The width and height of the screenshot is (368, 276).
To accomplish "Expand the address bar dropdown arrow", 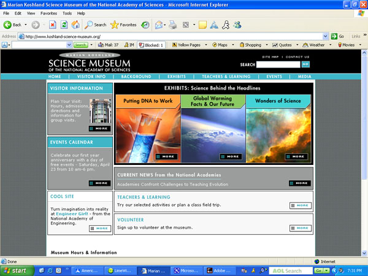I will (x=325, y=36).
